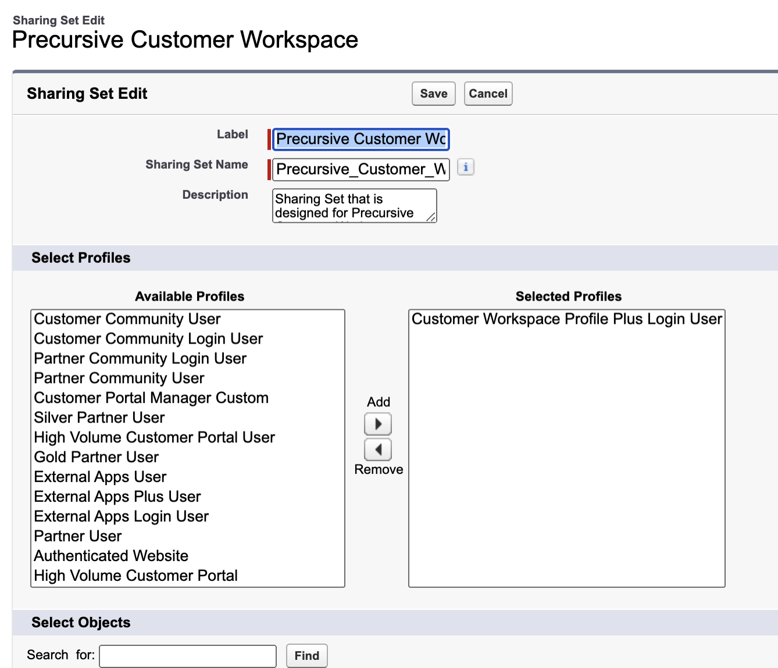The width and height of the screenshot is (778, 668).
Task: Click the resize handle on the Description box
Action: 431,217
